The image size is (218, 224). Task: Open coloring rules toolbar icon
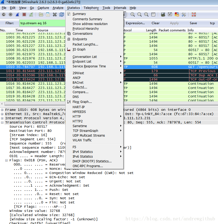click(x=177, y=14)
